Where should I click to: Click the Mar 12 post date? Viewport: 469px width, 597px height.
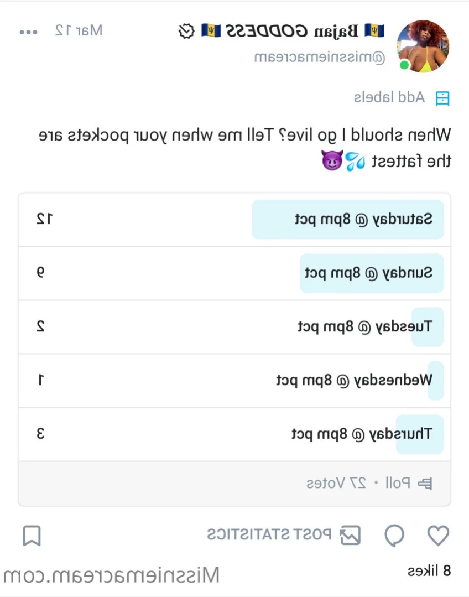79,30
